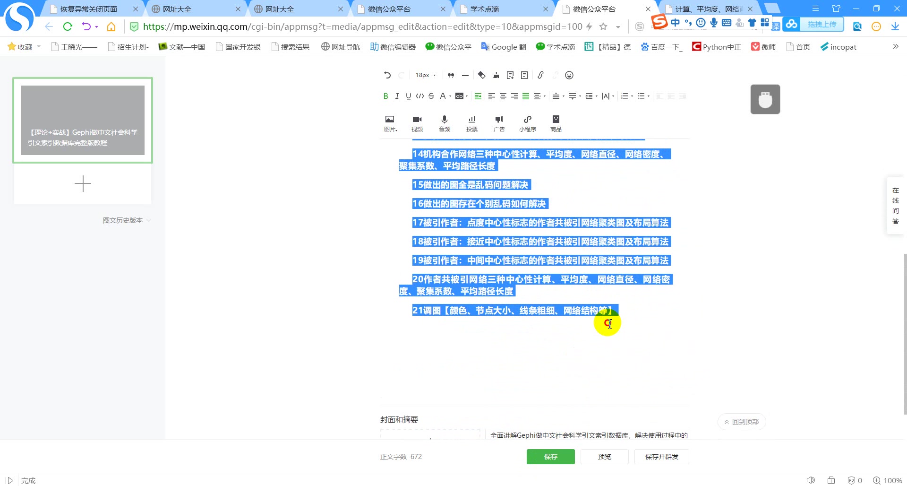Click the address bar URL field
This screenshot has height=486, width=907.
(x=362, y=26)
